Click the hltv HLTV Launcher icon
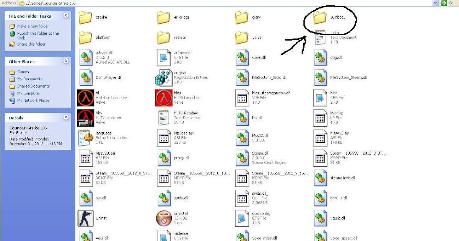This screenshot has height=241, width=459. pyautogui.click(x=85, y=118)
